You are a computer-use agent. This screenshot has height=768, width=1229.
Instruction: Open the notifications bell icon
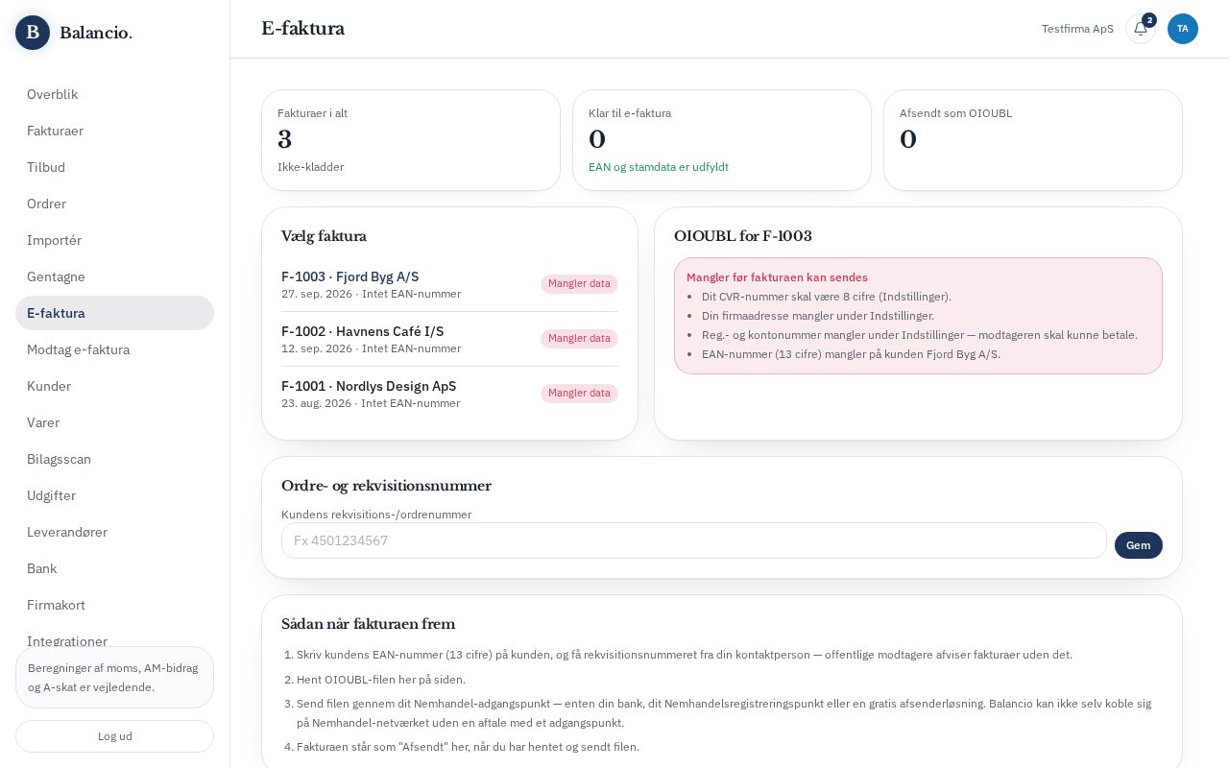point(1140,29)
